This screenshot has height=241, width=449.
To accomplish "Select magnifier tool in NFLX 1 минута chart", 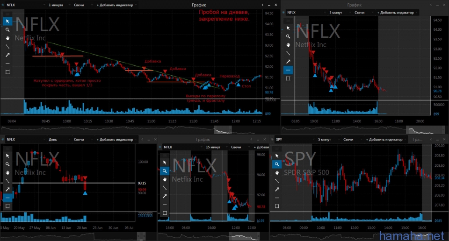I will (x=7, y=30).
